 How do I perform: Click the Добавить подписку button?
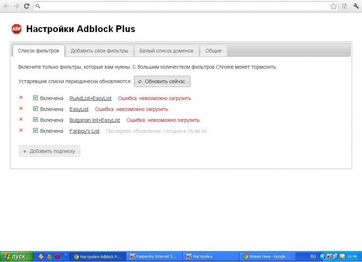tap(49, 151)
